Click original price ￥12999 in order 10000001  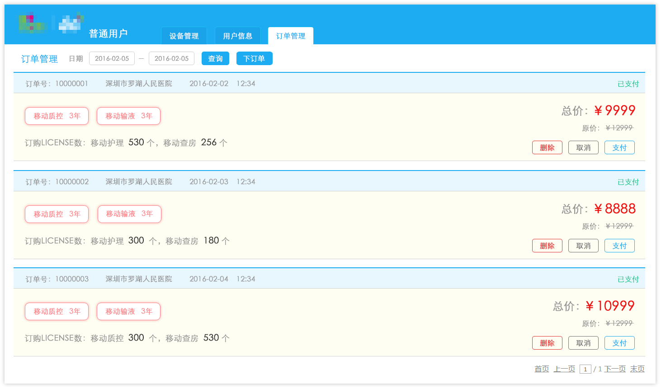pyautogui.click(x=619, y=128)
